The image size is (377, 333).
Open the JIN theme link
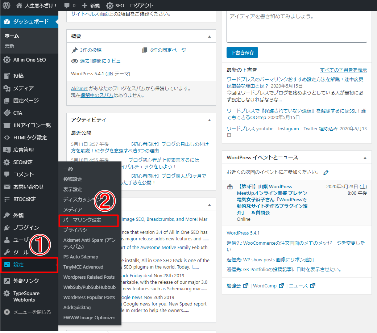tap(110, 74)
